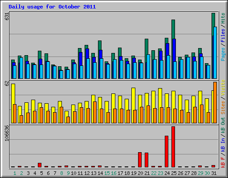
Task: Select day 1 on the date axis
Action: point(15,173)
